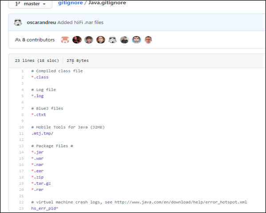Click the '# Mobile Tools for Java (J2ME)' comment
266x213 pixels.
pos(68,127)
